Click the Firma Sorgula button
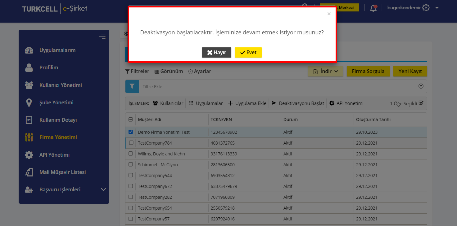 (368, 71)
